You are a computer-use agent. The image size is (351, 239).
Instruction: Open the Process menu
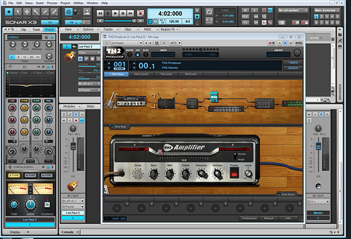[x=52, y=3]
